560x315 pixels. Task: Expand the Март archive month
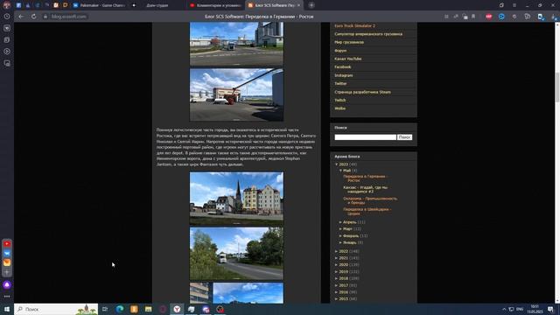point(340,229)
